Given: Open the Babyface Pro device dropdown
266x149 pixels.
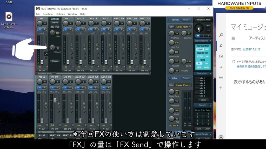Looking at the screenshot, I should click(203, 20).
